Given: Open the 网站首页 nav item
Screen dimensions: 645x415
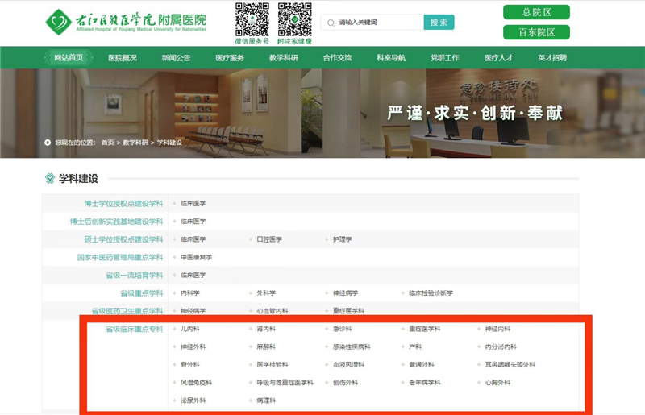Looking at the screenshot, I should [x=69, y=57].
